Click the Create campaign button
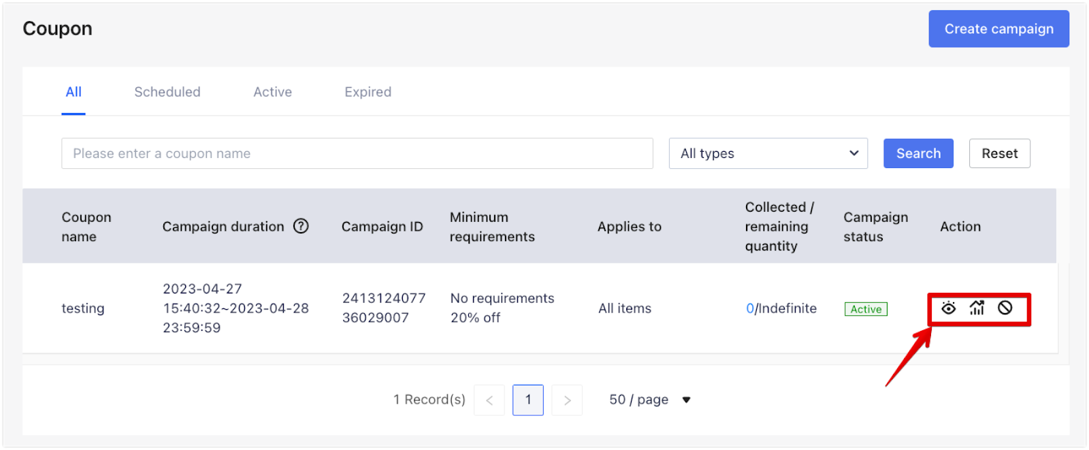Viewport: 1089px width, 450px height. point(998,29)
